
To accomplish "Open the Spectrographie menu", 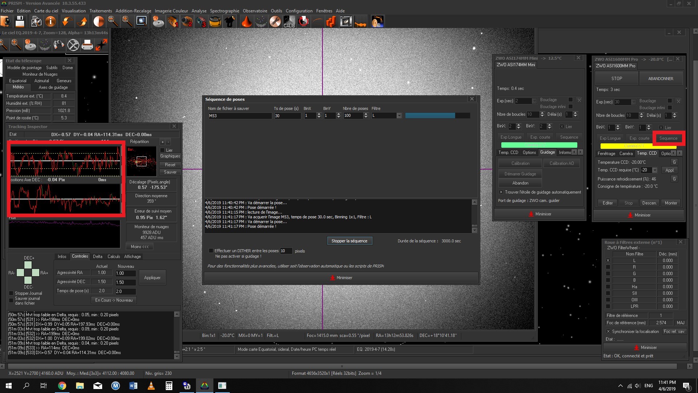I will [224, 11].
